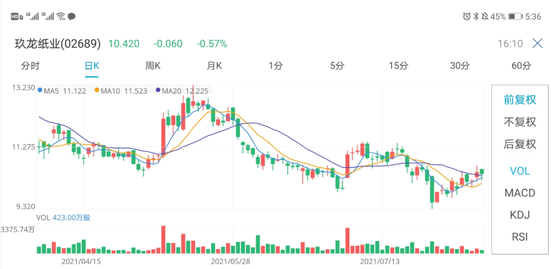Select 后复权 adjustment option
This screenshot has height=269, width=551.
(x=520, y=144)
